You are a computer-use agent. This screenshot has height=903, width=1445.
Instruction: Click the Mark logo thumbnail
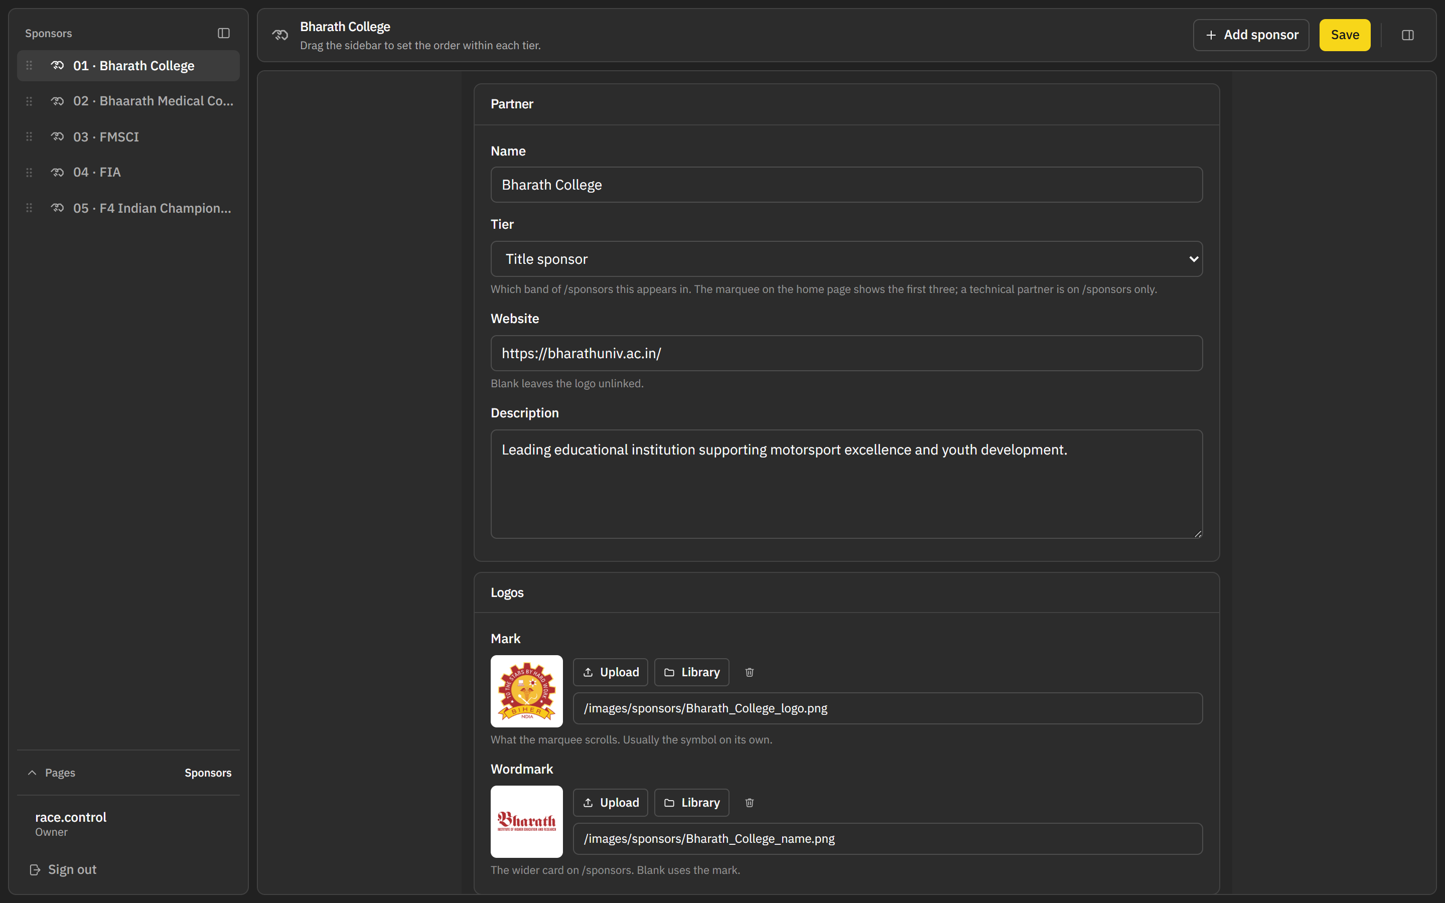(527, 691)
